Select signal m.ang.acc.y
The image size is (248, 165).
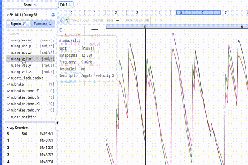click(x=30, y=46)
